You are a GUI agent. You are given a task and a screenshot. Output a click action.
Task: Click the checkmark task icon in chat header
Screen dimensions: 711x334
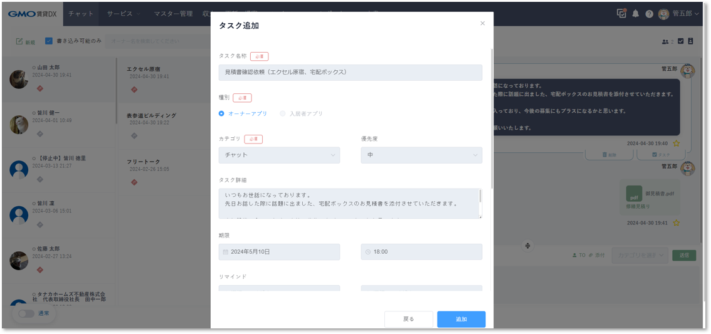(x=681, y=41)
